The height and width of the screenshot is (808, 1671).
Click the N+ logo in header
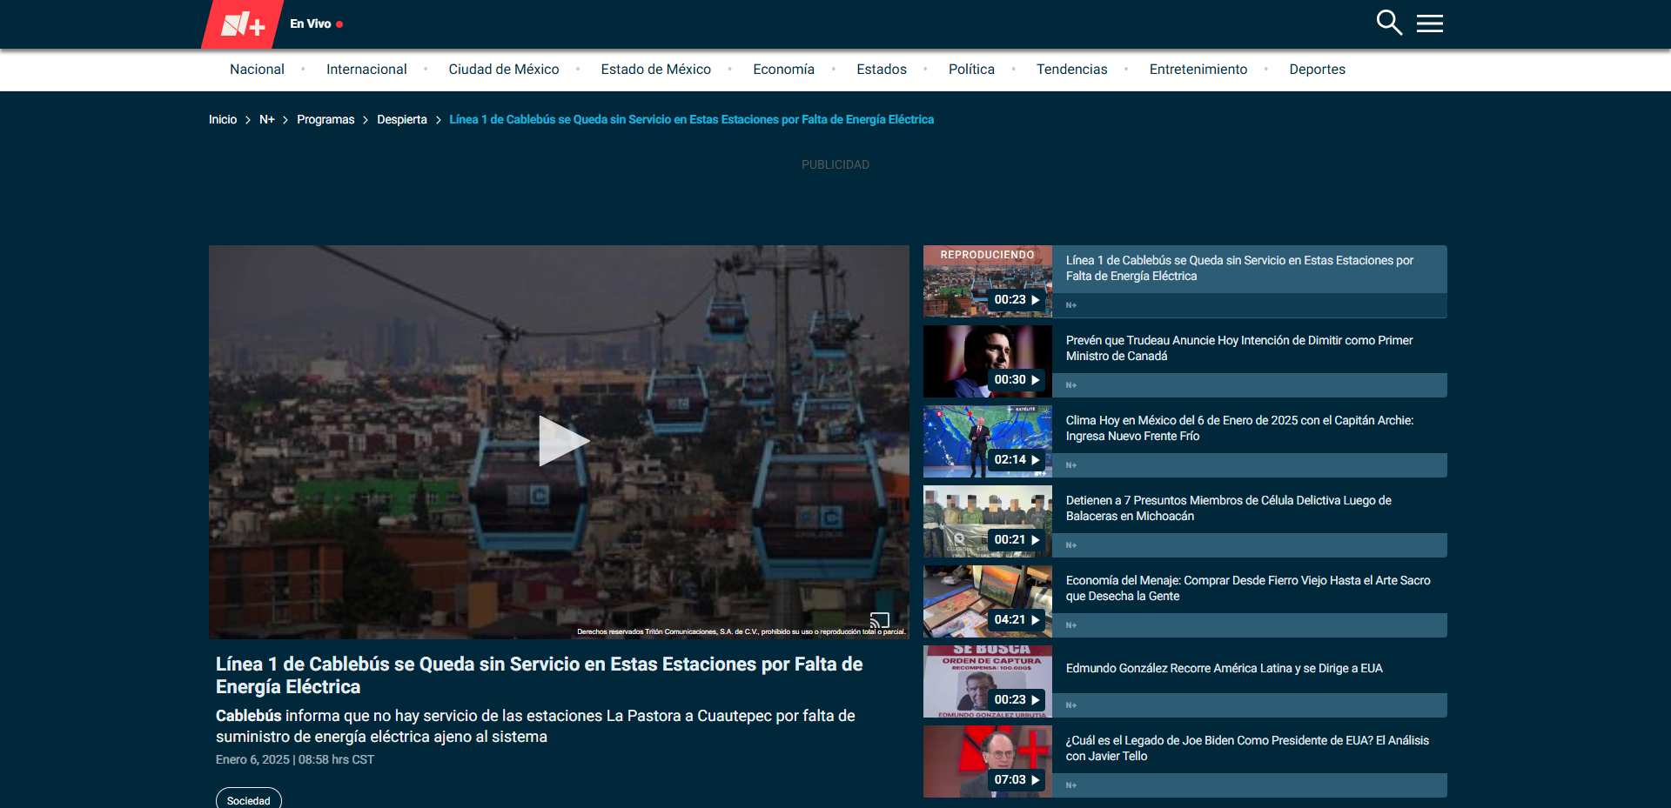point(243,24)
